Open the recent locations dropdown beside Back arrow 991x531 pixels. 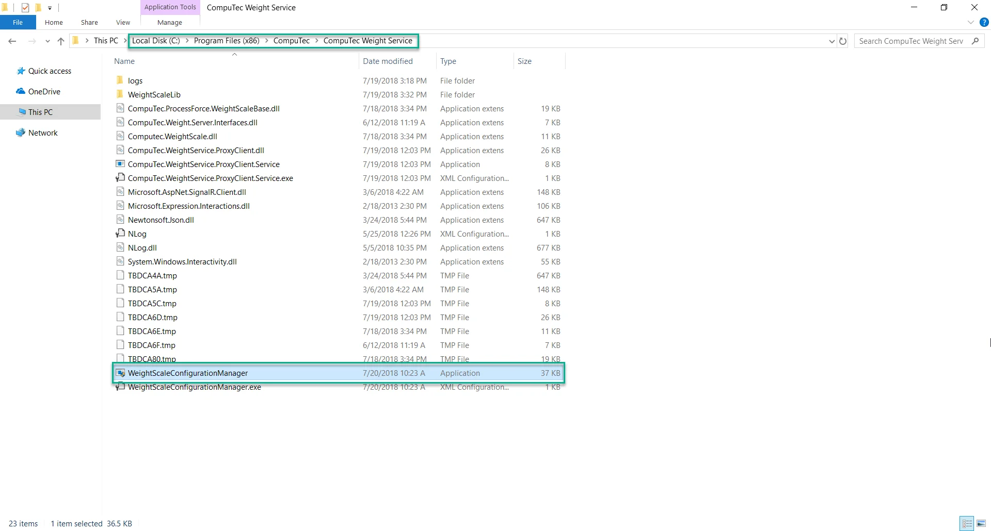click(47, 41)
